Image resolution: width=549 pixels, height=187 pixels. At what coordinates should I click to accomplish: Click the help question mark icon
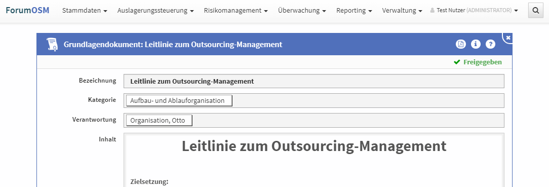(491, 44)
